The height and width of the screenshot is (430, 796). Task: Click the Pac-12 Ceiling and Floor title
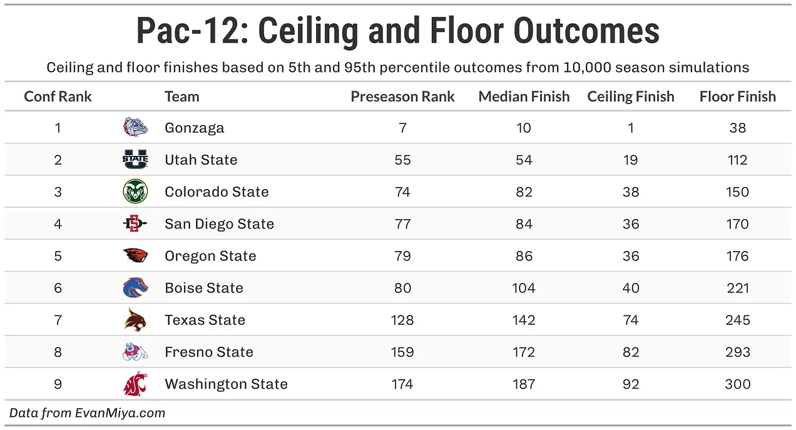(398, 31)
